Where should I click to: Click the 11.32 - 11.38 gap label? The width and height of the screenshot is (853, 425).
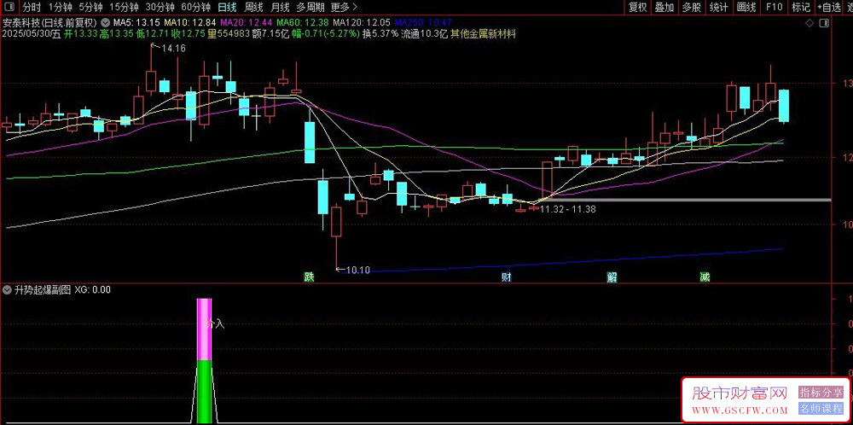566,208
